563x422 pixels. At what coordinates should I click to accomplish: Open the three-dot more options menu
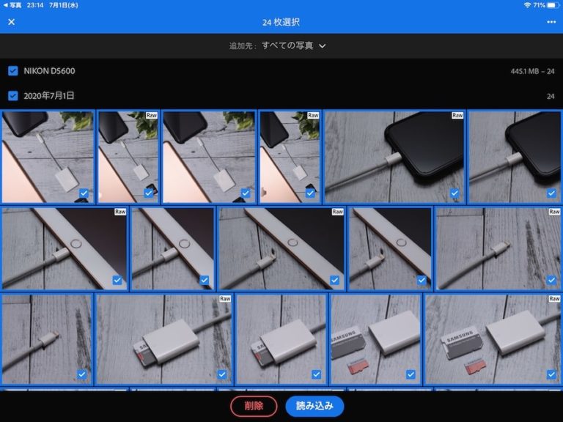(551, 22)
